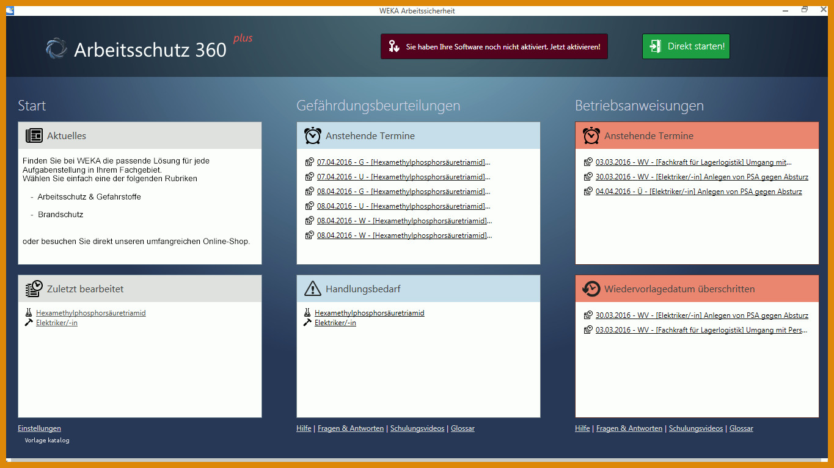Open Glossar under Gefährdungsbeurteilungen
Screen dimensions: 834x468
click(x=463, y=428)
